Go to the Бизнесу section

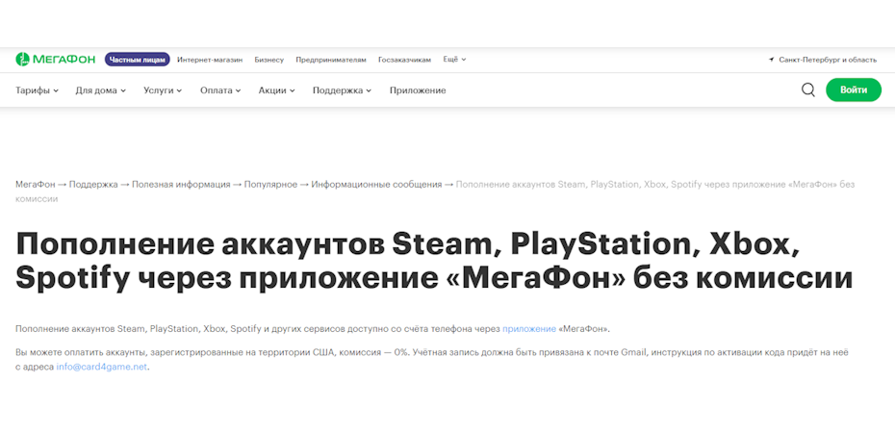coord(269,60)
